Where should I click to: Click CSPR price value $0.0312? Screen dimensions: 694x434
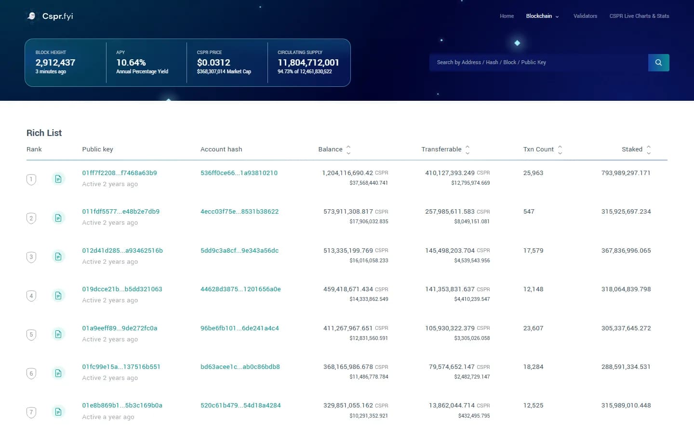214,63
